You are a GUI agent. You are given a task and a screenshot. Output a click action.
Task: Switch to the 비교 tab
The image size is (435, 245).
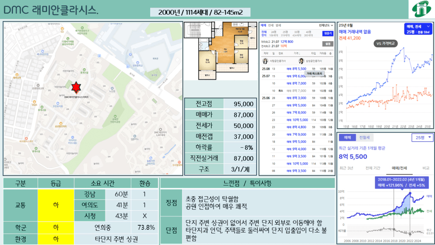coord(426,168)
